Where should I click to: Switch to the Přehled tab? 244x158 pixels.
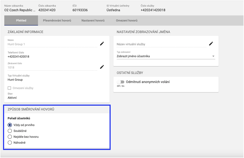[x=21, y=20]
